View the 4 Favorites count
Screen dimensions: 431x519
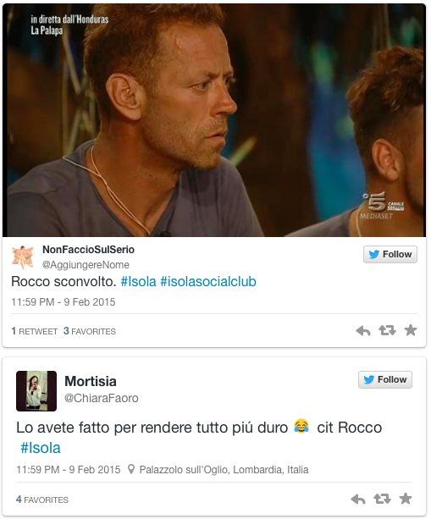[x=42, y=500]
